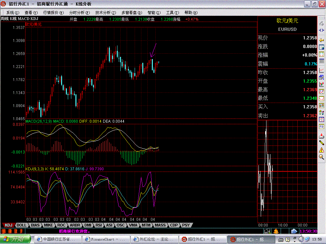Image resolution: width=326 pixels, height=244 pixels.
Task: Switch to the BOLL indicator tab
Action: 21,225
